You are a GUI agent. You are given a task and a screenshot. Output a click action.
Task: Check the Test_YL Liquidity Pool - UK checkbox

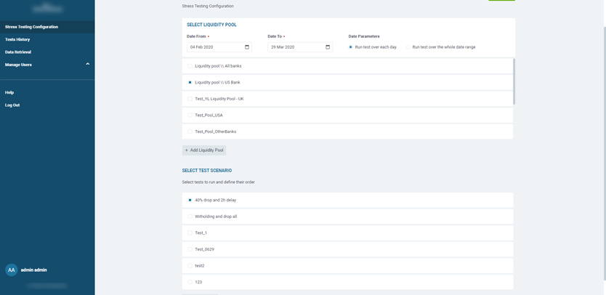[190, 99]
